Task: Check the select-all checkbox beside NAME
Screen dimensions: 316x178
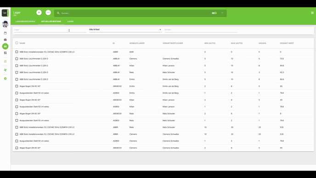Action: click(x=17, y=43)
